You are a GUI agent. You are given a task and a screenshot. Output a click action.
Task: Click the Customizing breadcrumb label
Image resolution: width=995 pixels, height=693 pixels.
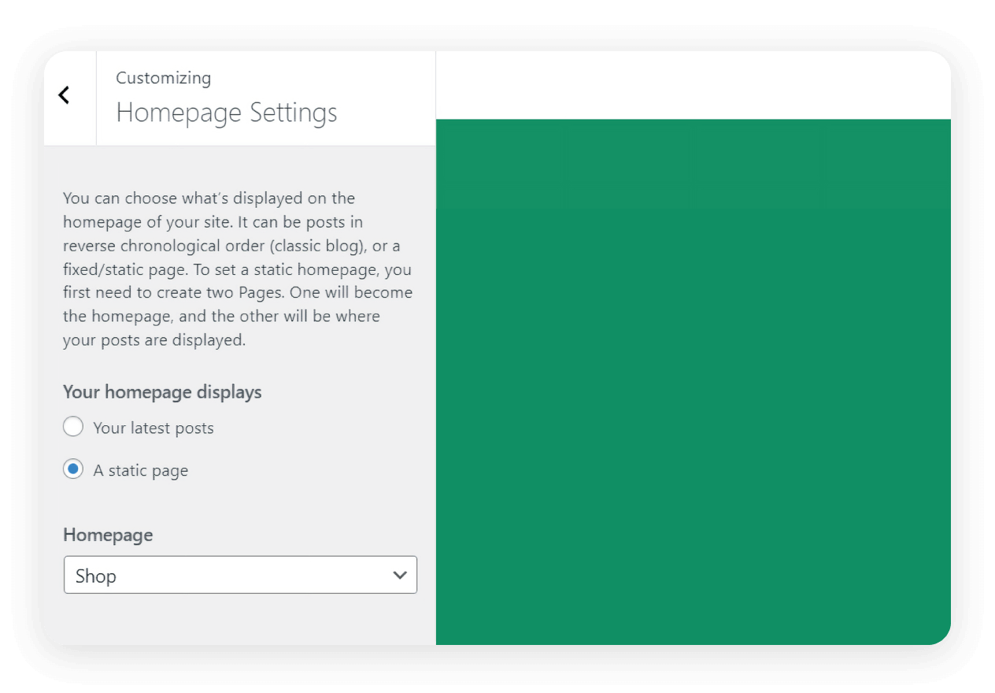163,78
